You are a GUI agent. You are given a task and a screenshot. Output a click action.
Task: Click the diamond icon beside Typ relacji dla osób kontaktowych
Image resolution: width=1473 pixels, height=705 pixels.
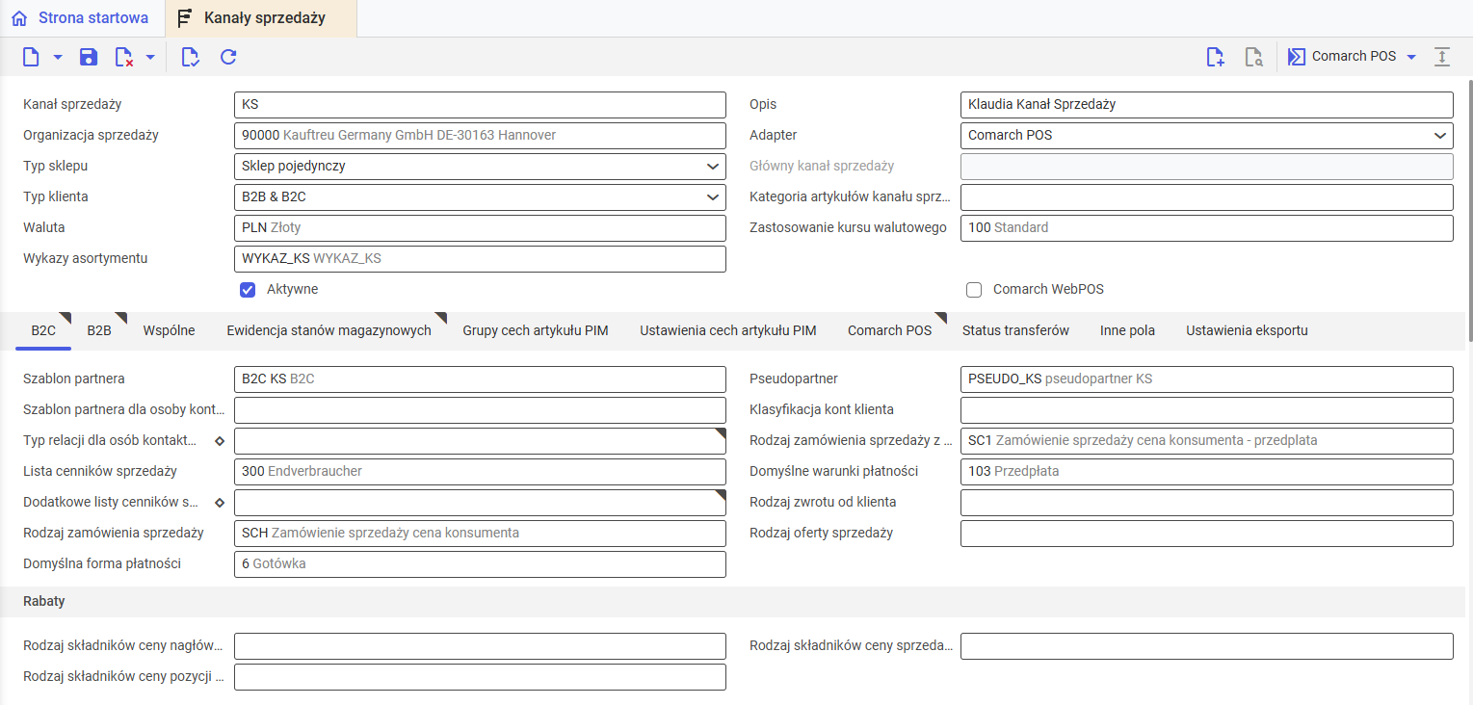click(x=220, y=440)
